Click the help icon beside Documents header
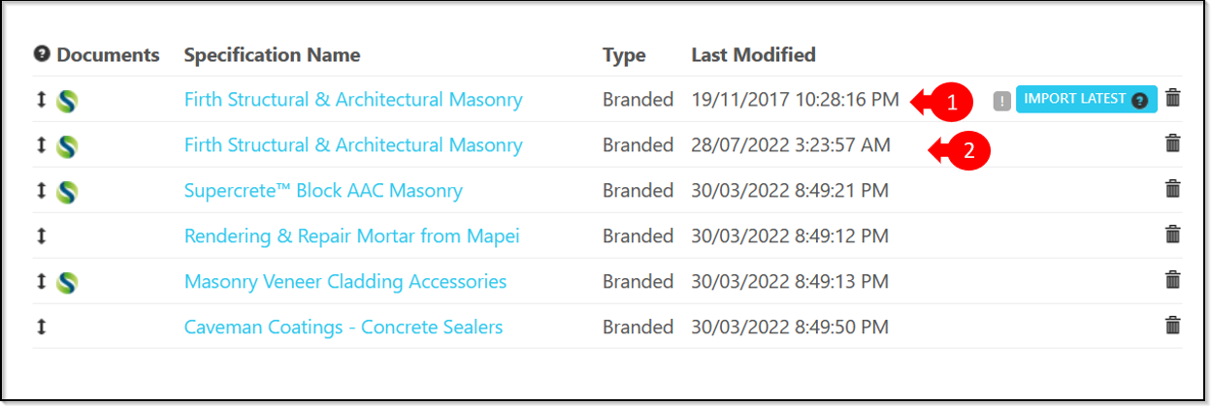Image resolution: width=1211 pixels, height=406 pixels. click(x=42, y=54)
